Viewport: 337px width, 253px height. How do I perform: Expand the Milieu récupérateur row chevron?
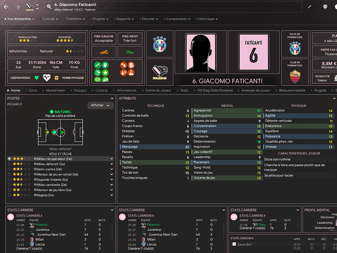(x=112, y=159)
